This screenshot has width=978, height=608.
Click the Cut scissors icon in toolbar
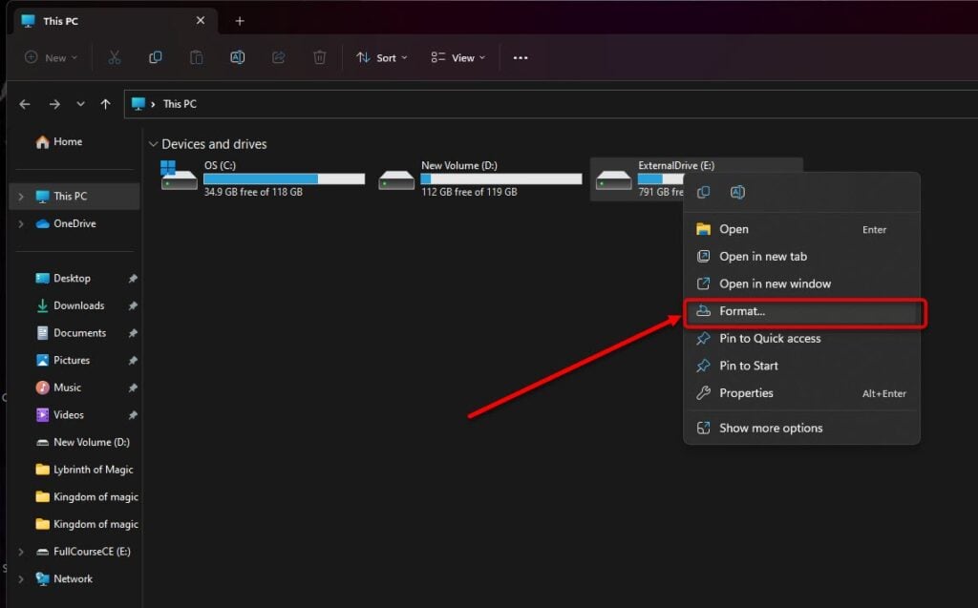point(115,57)
